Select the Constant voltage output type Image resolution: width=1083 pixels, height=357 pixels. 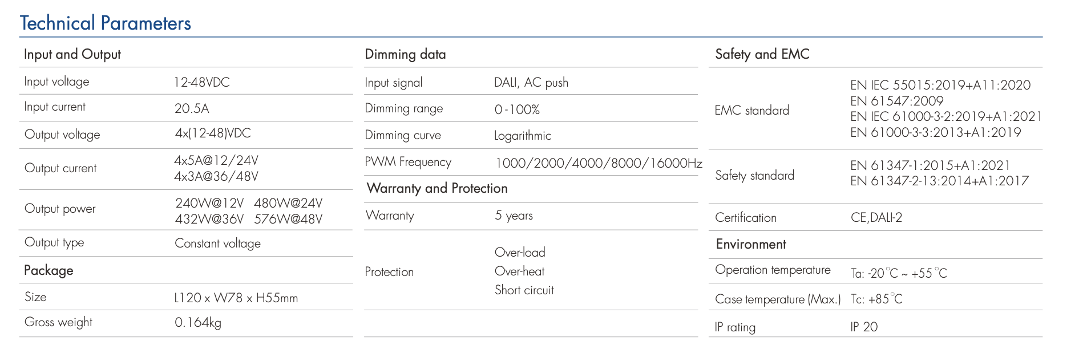(217, 244)
